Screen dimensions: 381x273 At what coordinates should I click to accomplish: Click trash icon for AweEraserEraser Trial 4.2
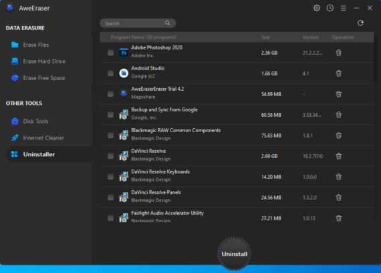pyautogui.click(x=338, y=94)
